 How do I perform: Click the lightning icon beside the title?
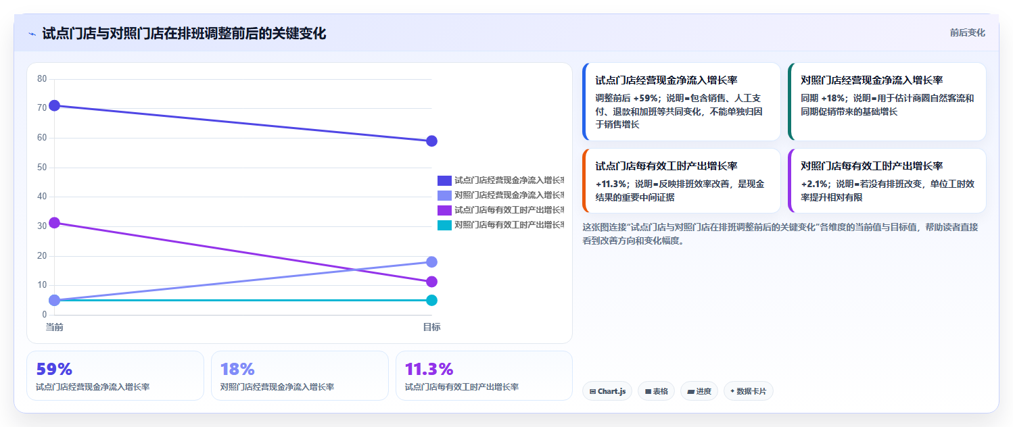tap(32, 34)
